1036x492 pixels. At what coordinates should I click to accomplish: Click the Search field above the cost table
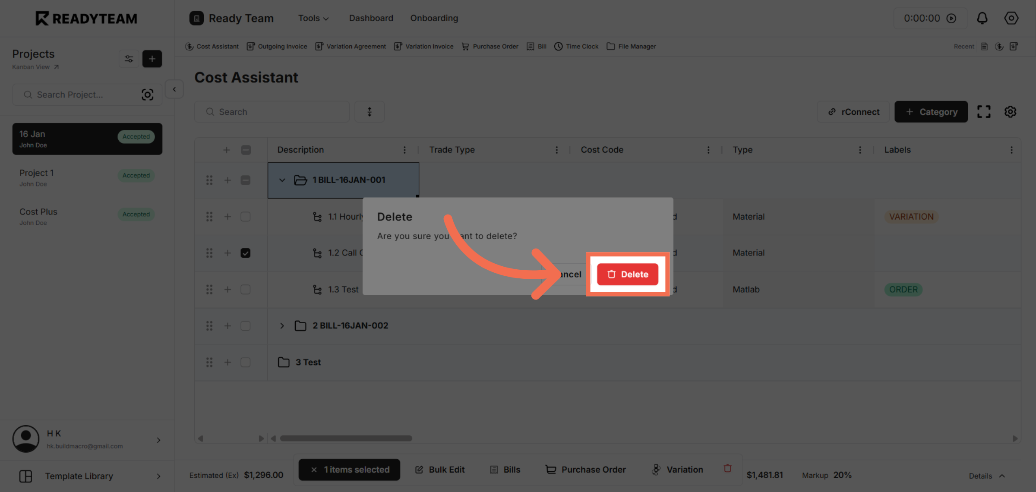coord(272,111)
